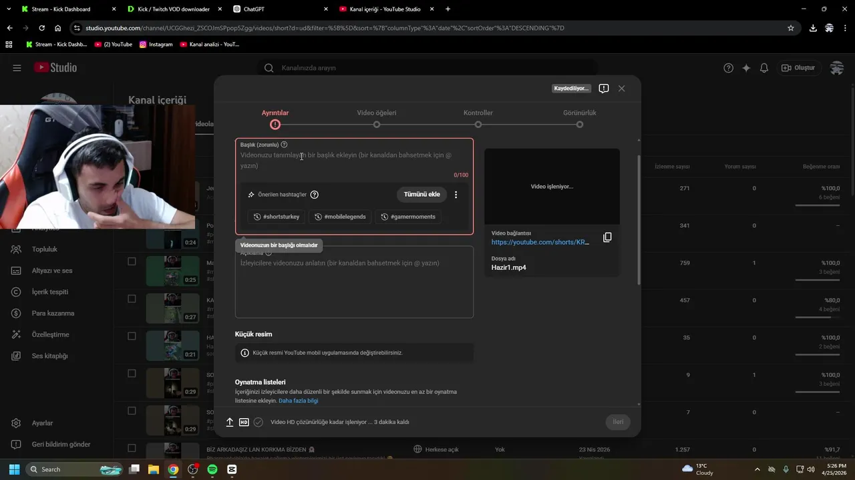Select checkbox of BİZ ARKADAŞIZ LAN KORKMA row
Viewport: 855px width, 480px height.
132,448
